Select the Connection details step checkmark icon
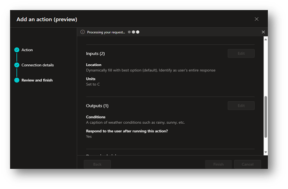 tap(17, 65)
